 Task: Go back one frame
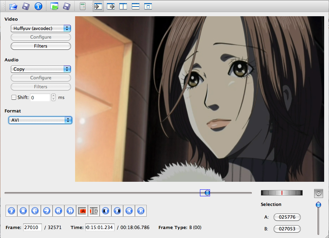pos(35,211)
